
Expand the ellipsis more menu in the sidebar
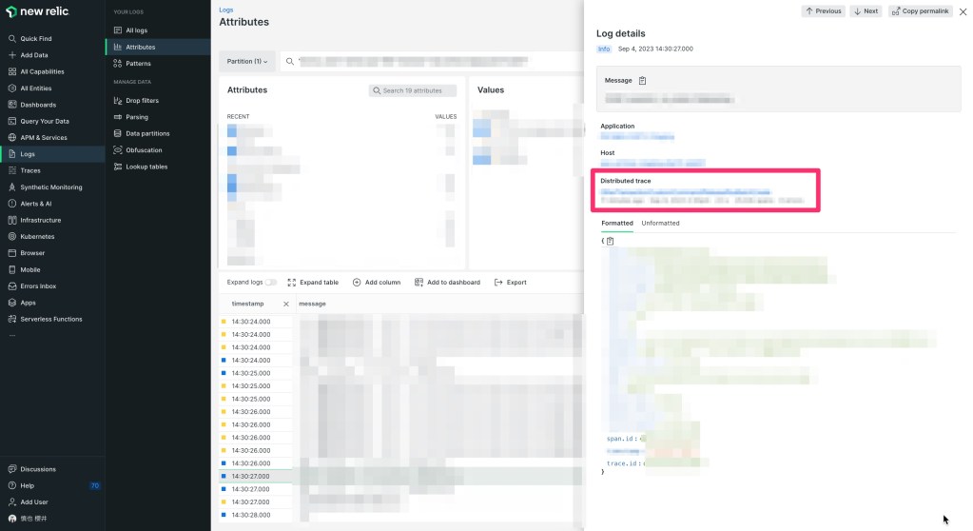(12, 335)
